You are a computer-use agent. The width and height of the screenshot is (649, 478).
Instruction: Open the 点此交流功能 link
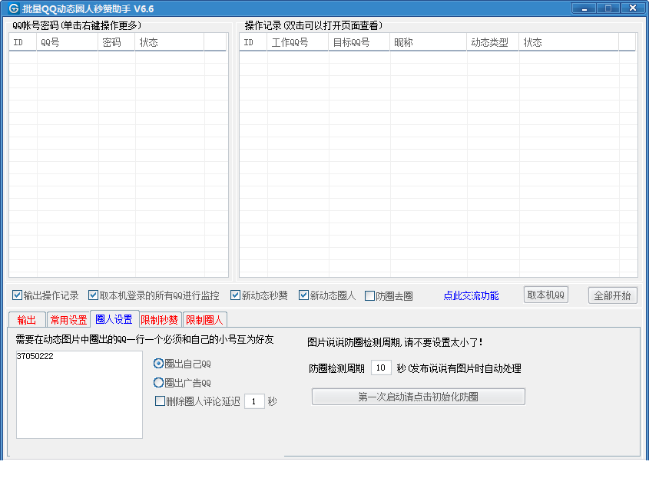point(471,295)
